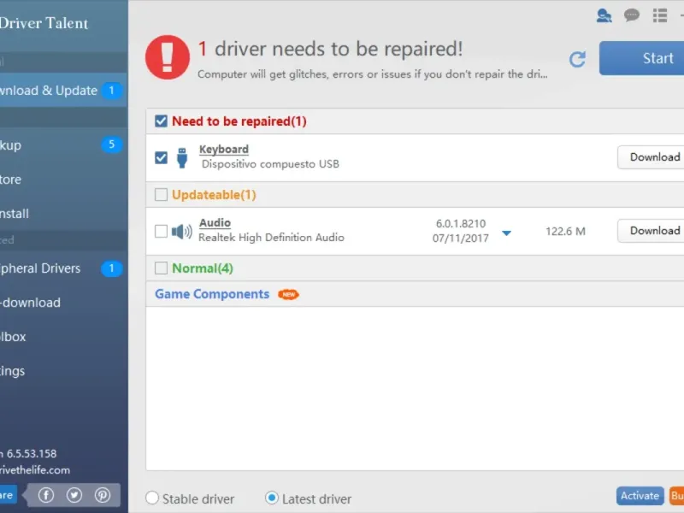Image resolution: width=684 pixels, height=513 pixels.
Task: Share on Facebook icon
Action: [46, 495]
